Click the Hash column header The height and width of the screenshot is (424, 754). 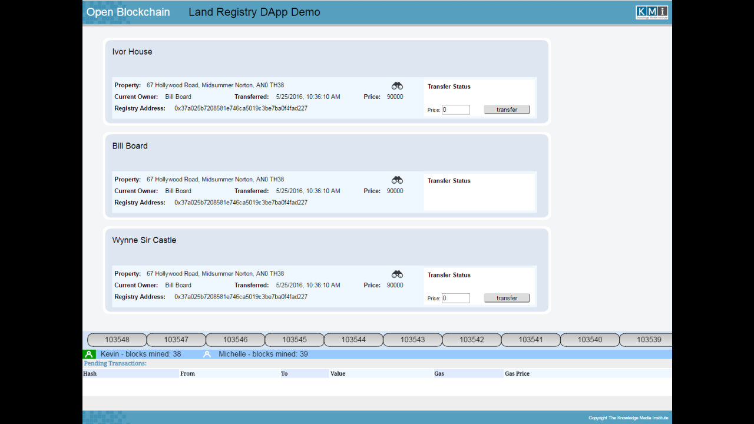tap(90, 373)
